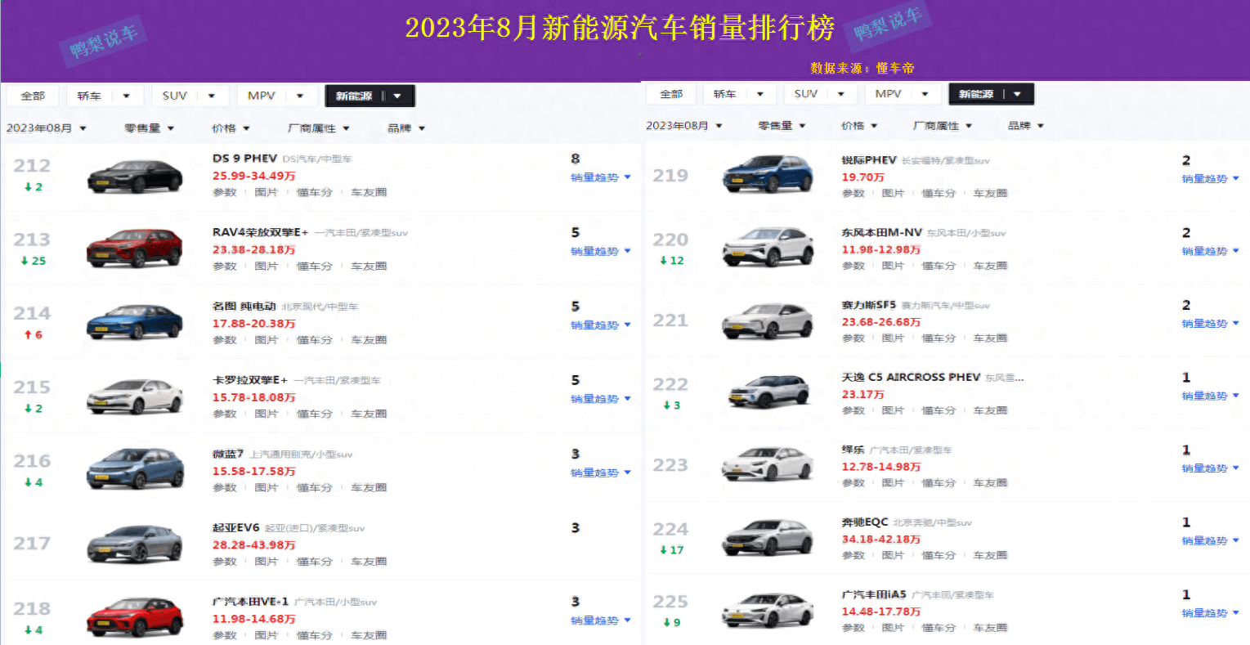View 图片 for 名图 纯电动
The height and width of the screenshot is (645, 1250).
266,340
